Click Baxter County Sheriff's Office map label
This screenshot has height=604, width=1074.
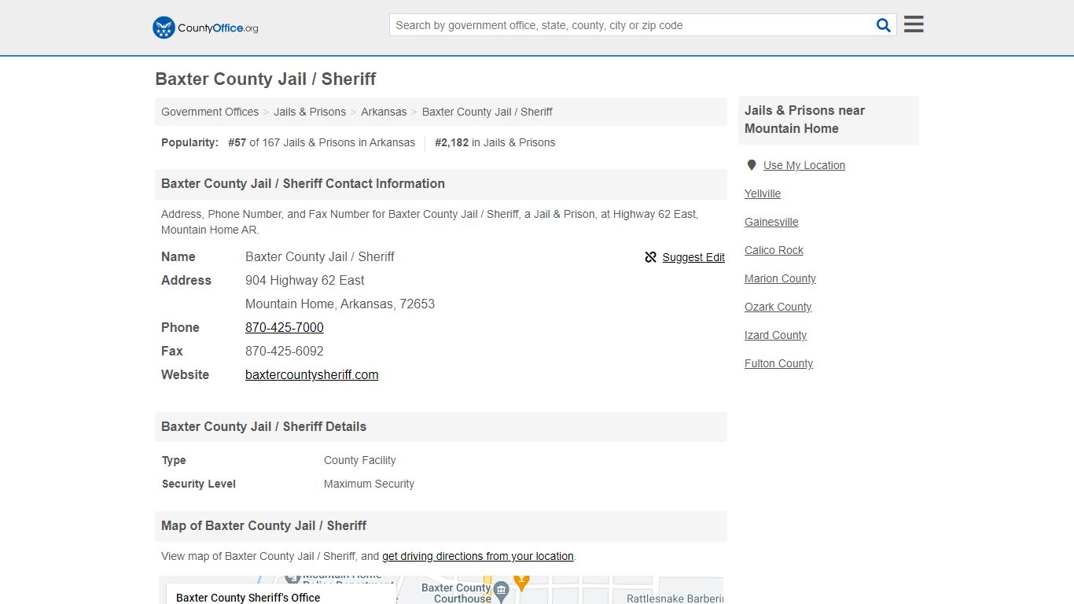248,598
